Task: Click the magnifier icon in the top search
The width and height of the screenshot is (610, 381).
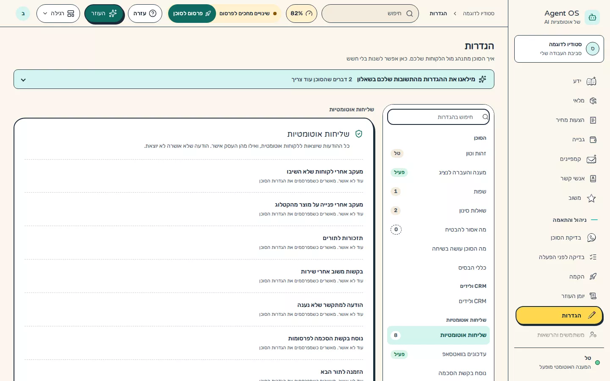Action: [x=410, y=14]
